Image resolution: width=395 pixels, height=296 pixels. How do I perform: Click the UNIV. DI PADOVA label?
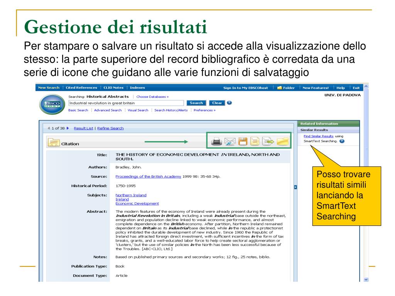coord(343,95)
